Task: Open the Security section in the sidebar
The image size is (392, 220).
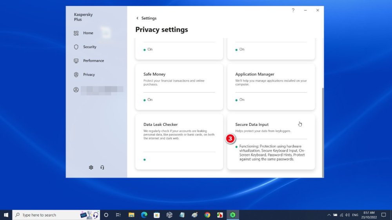Action: click(x=85, y=47)
